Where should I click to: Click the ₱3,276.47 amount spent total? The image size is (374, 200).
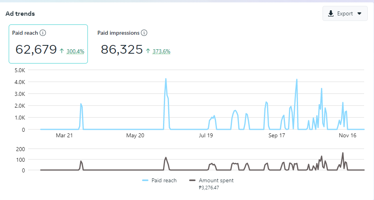point(209,188)
